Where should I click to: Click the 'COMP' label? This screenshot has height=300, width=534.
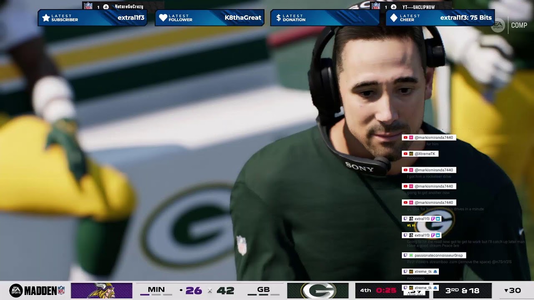(519, 25)
